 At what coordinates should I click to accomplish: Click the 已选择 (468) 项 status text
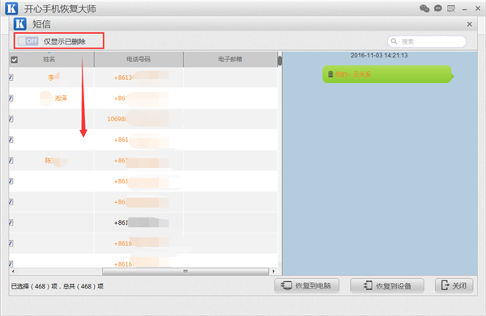[34, 286]
